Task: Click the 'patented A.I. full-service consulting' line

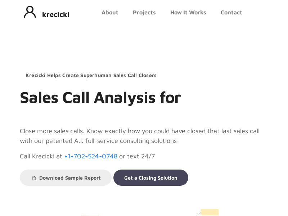Action: click(98, 141)
